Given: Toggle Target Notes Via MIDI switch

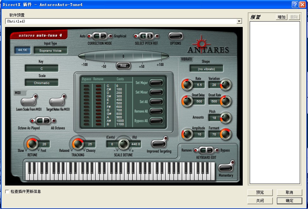Looking at the screenshot, I should pyautogui.click(x=58, y=101).
